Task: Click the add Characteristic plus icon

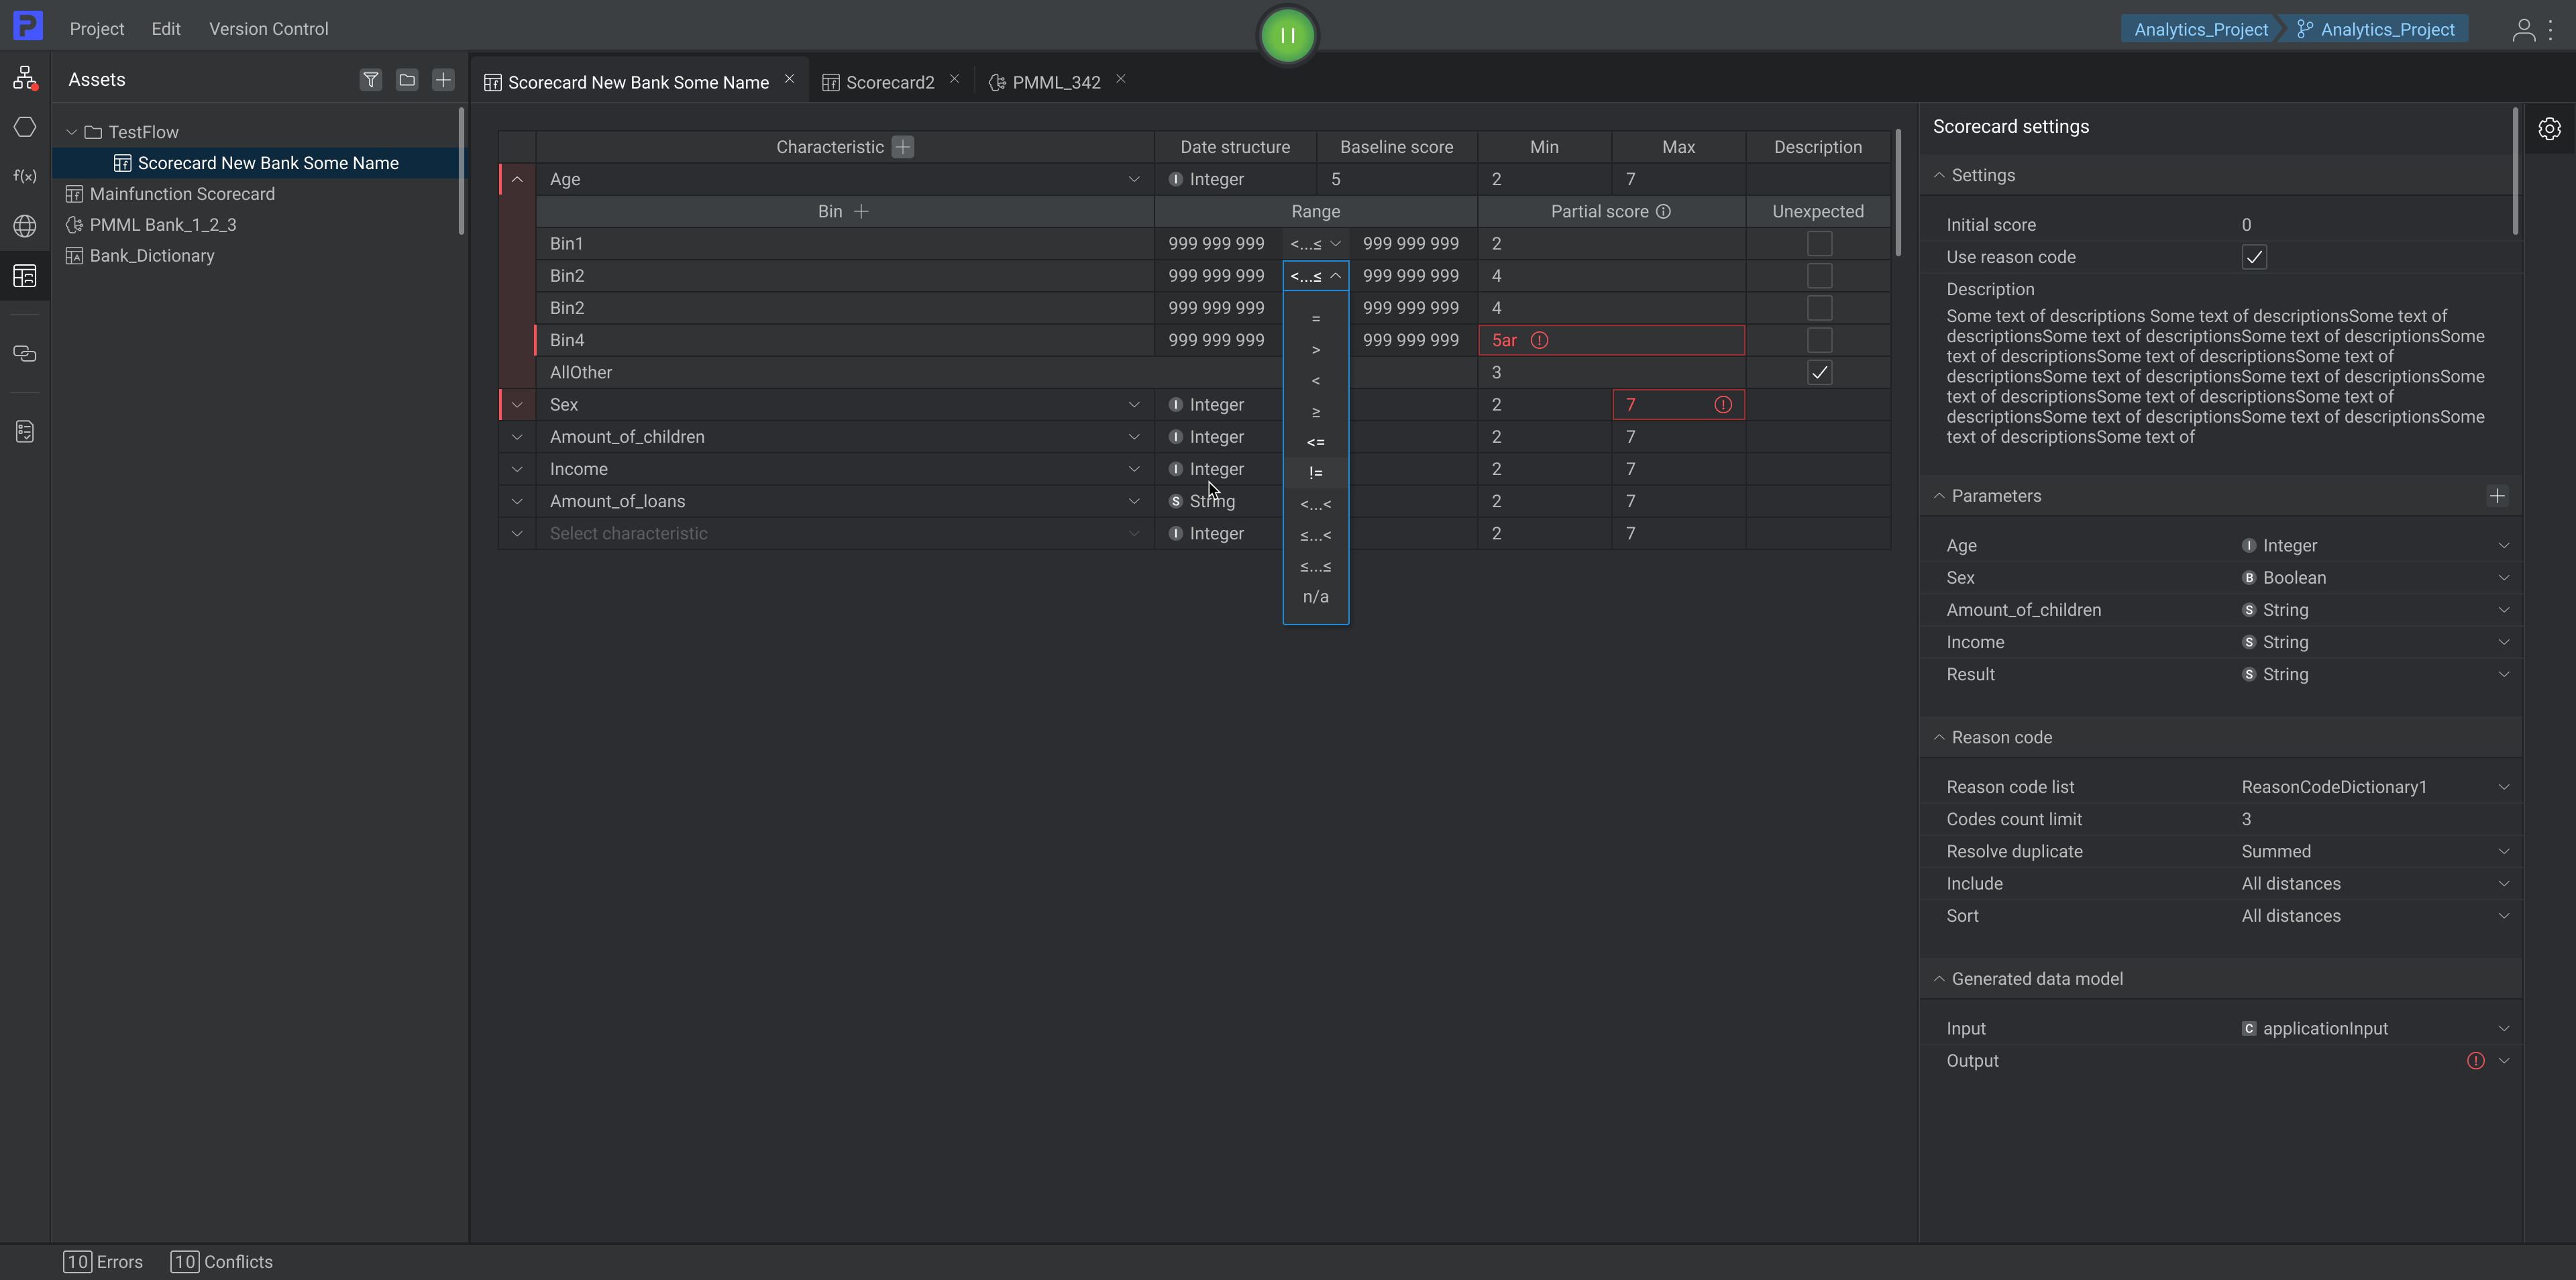Action: [903, 147]
